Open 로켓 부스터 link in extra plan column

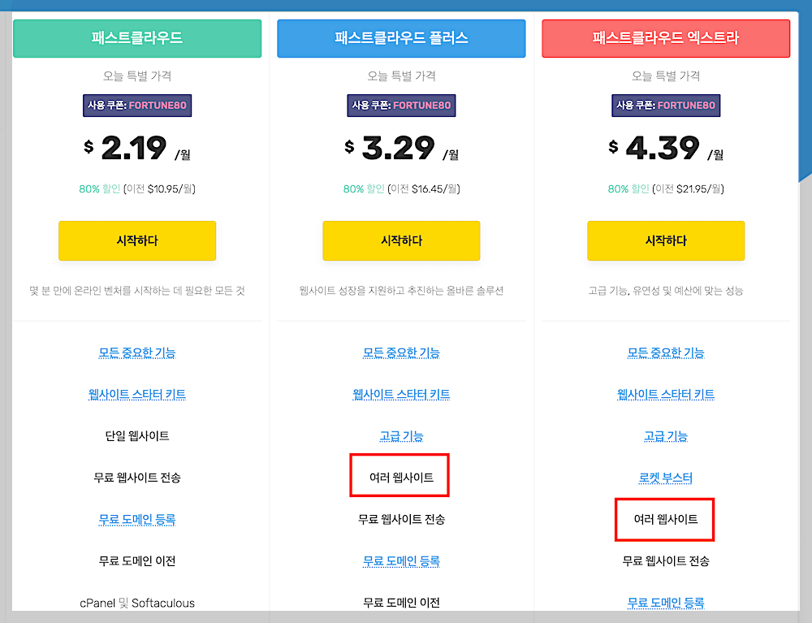[665, 477]
